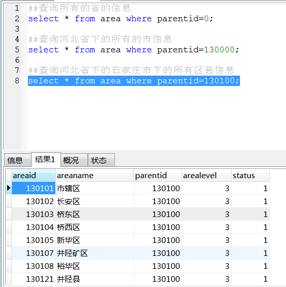Image resolution: width=286 pixels, height=287 pixels.
Task: Select the areaid cell 130101
Action: (x=34, y=188)
